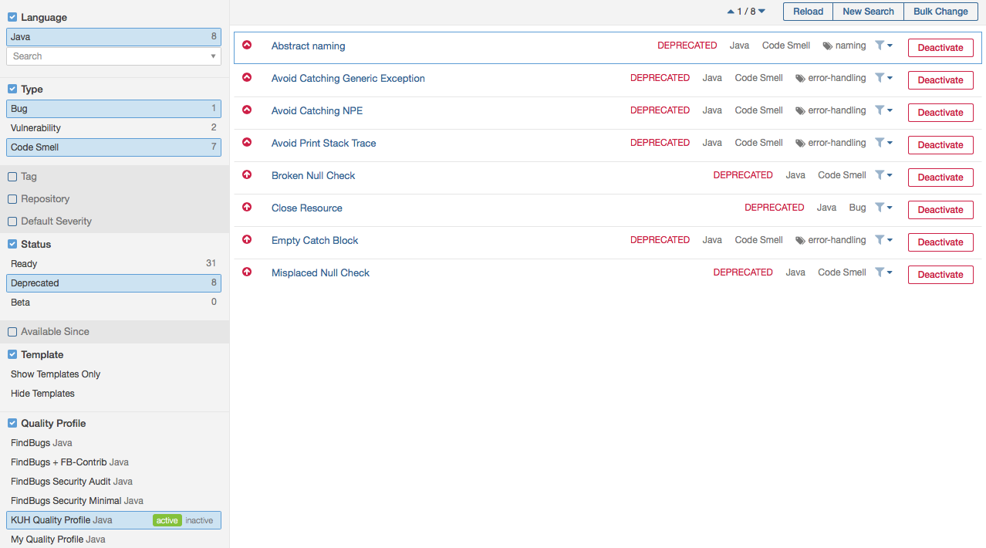986x548 pixels.
Task: Click the Bulk Change button
Action: click(940, 12)
